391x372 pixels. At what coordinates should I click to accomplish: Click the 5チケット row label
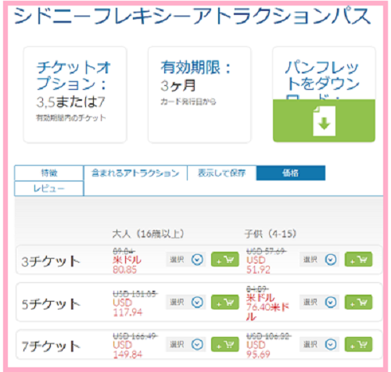pos(51,304)
